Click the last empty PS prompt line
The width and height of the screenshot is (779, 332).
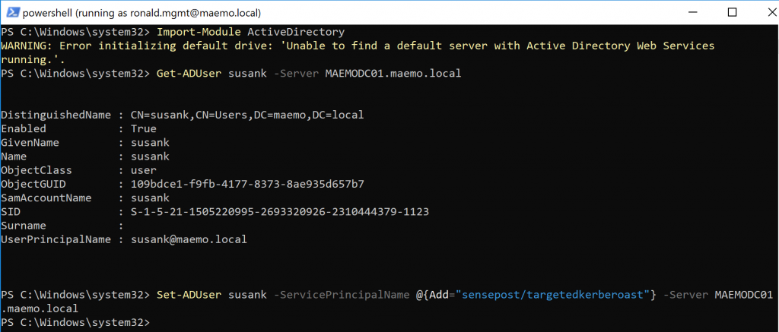pyautogui.click(x=76, y=322)
